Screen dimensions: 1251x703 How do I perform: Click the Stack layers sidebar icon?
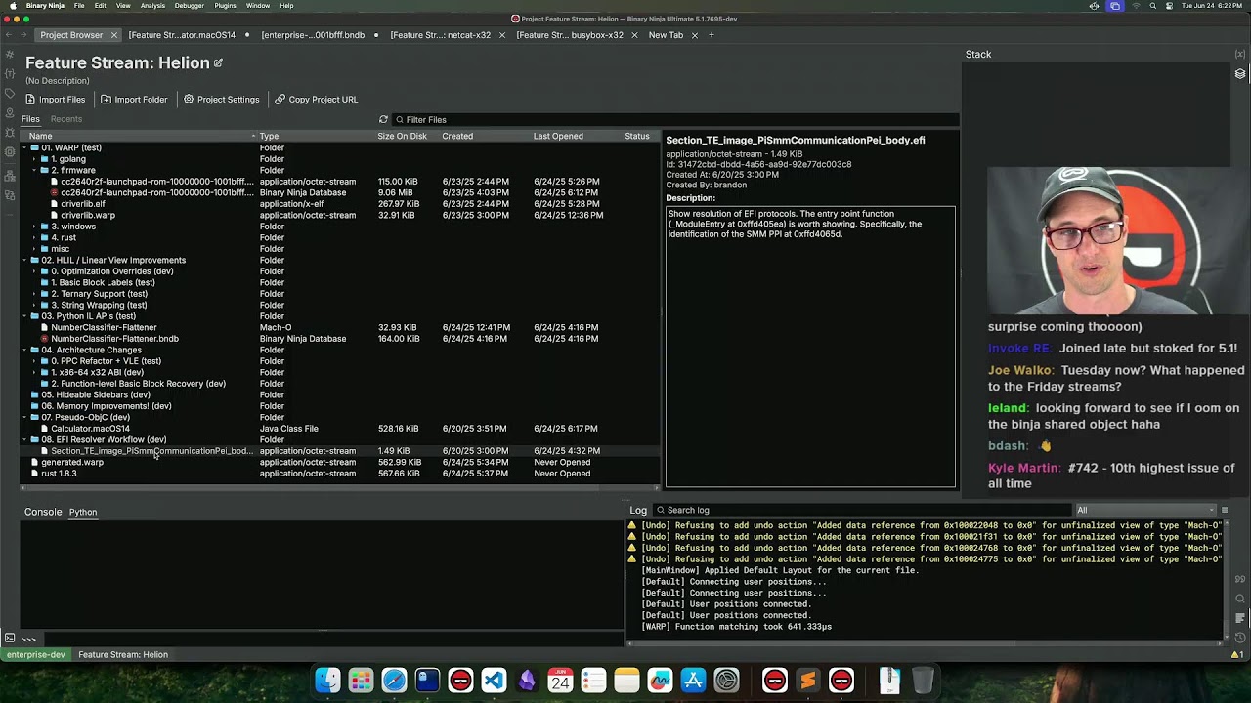1240,74
